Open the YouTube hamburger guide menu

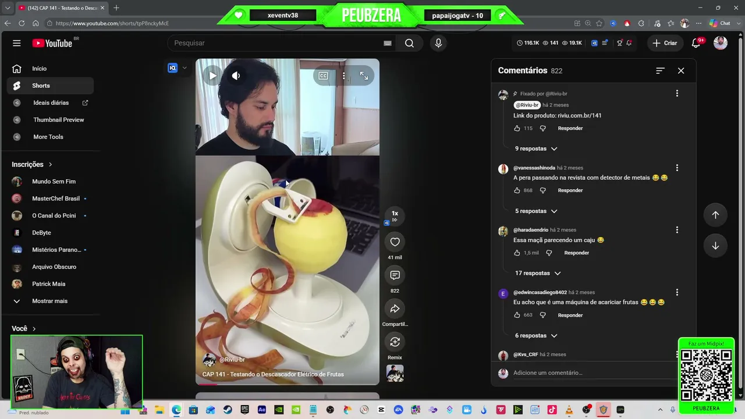(17, 43)
